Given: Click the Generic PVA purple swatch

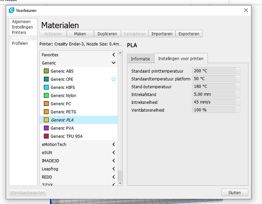Looking at the screenshot, I should (46, 128).
